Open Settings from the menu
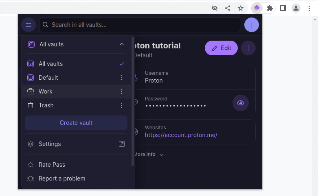This screenshot has width=318, height=196. pyautogui.click(x=76, y=144)
